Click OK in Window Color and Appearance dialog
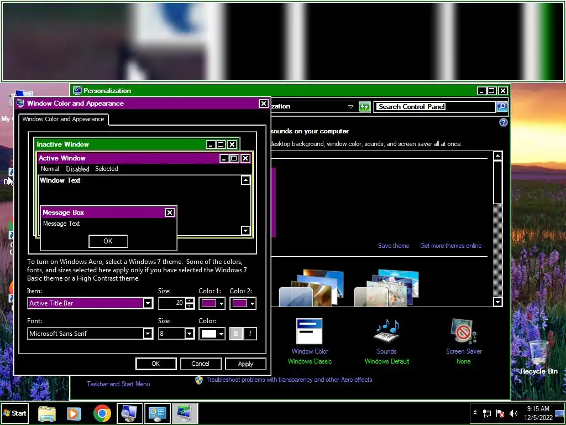Viewport: 566px width, 425px height. [x=156, y=364]
